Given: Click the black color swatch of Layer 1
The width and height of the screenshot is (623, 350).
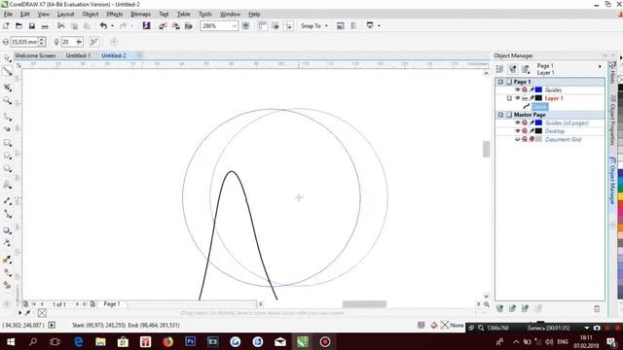Looking at the screenshot, I should pyautogui.click(x=538, y=98).
